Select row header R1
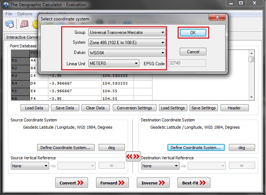This screenshot has width=266, height=195. pos(20,61)
